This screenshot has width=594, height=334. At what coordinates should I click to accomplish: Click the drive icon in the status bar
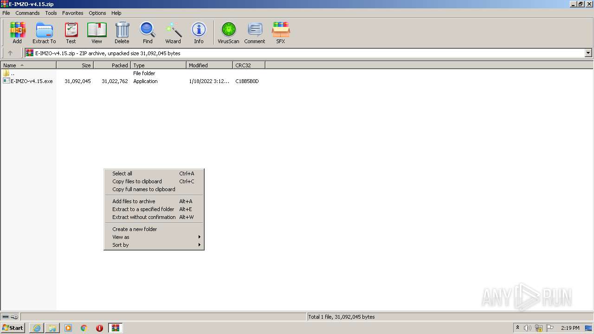pos(6,317)
